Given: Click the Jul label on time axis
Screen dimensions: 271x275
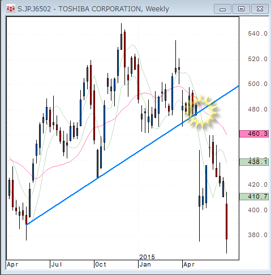Looking at the screenshot, I should pyautogui.click(x=57, y=264).
